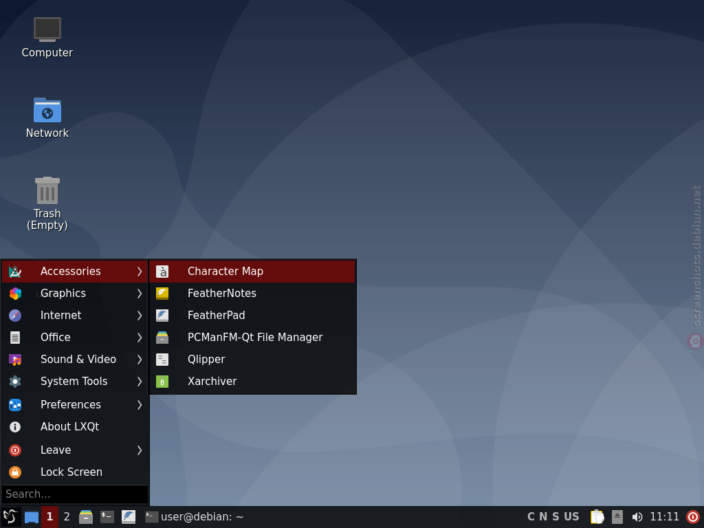
Task: Click the show desktop panel icon
Action: [x=32, y=517]
